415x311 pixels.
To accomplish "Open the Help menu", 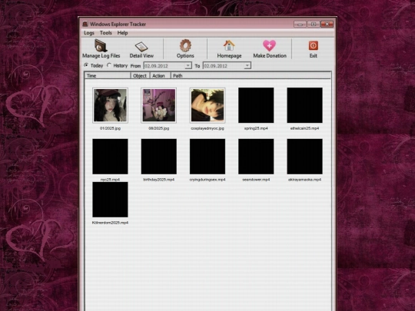I will click(122, 33).
